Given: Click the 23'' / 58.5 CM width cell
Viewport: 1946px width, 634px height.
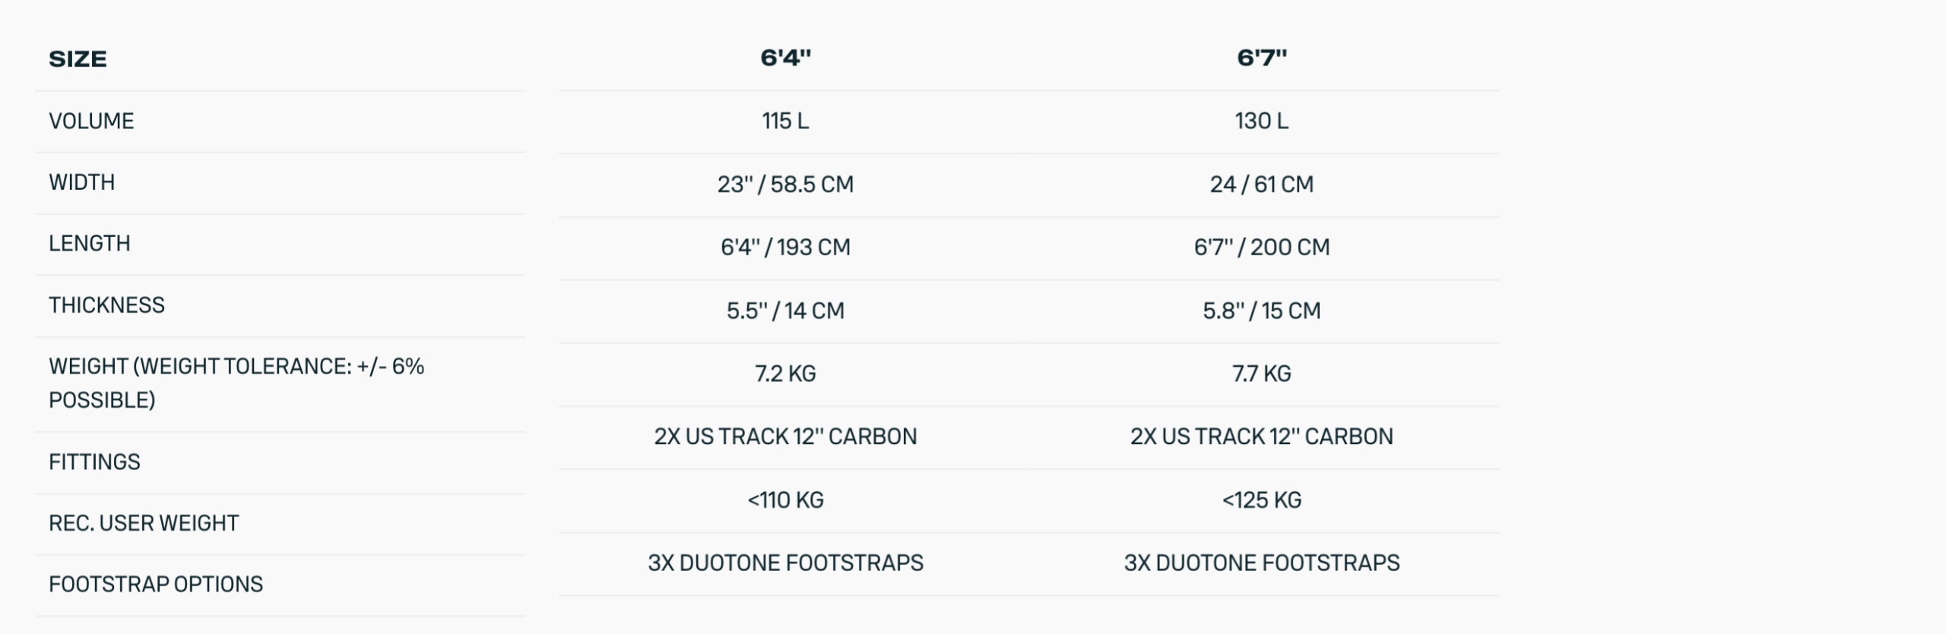Looking at the screenshot, I should [785, 185].
